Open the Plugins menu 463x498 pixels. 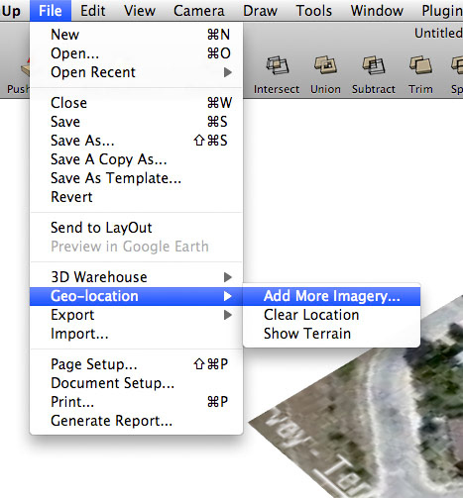click(442, 11)
